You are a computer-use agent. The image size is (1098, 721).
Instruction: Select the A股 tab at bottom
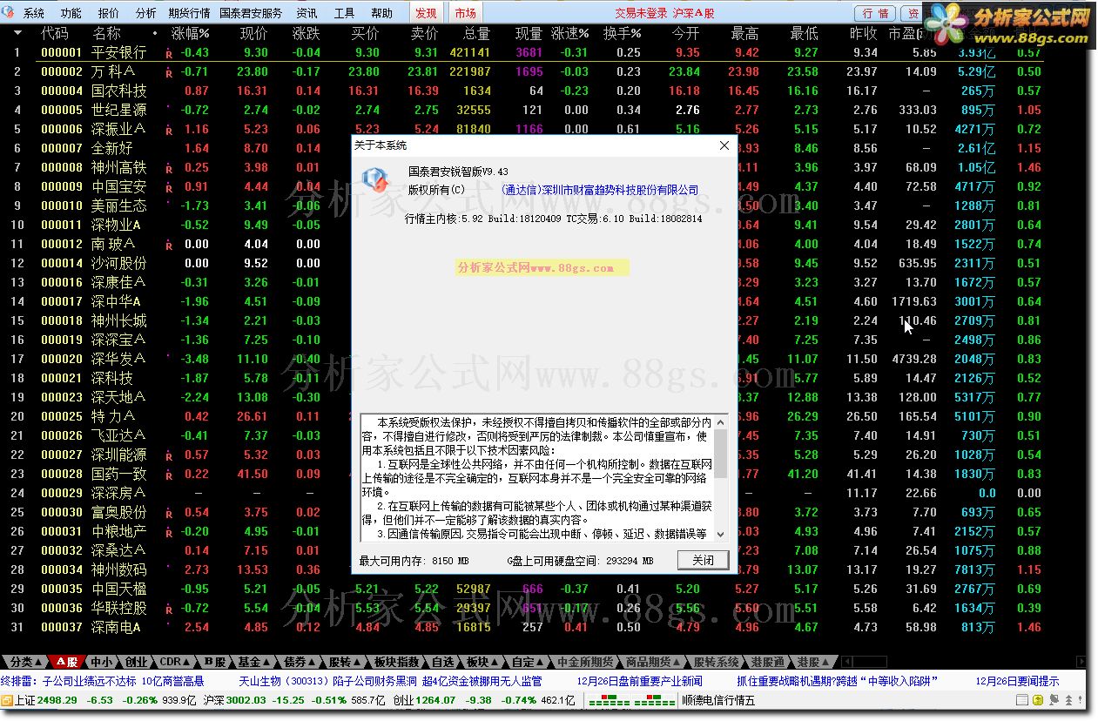[66, 662]
